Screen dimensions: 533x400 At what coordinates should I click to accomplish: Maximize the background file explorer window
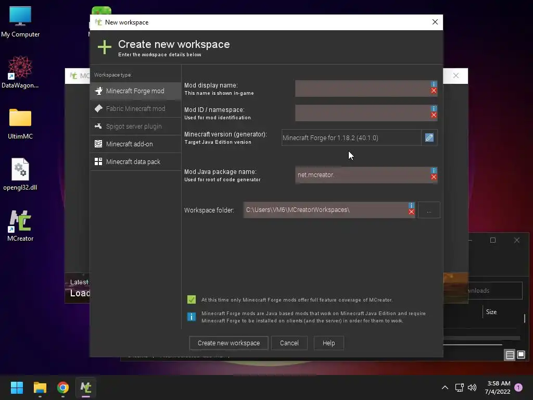(493, 240)
